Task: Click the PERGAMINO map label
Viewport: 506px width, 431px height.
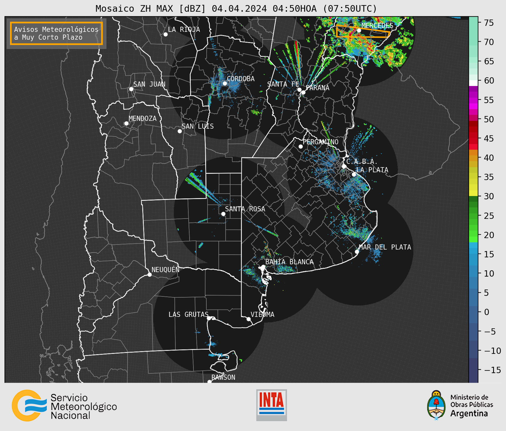Action: (x=321, y=142)
